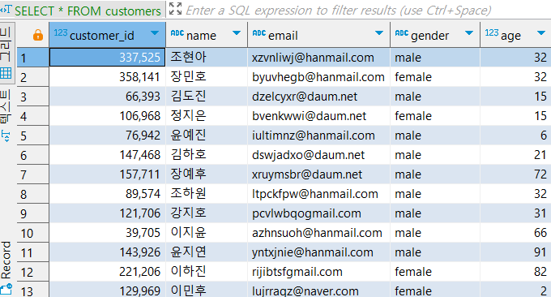The height and width of the screenshot is (297, 551).
Task: Open the name column dropdown arrow
Action: pos(237,33)
